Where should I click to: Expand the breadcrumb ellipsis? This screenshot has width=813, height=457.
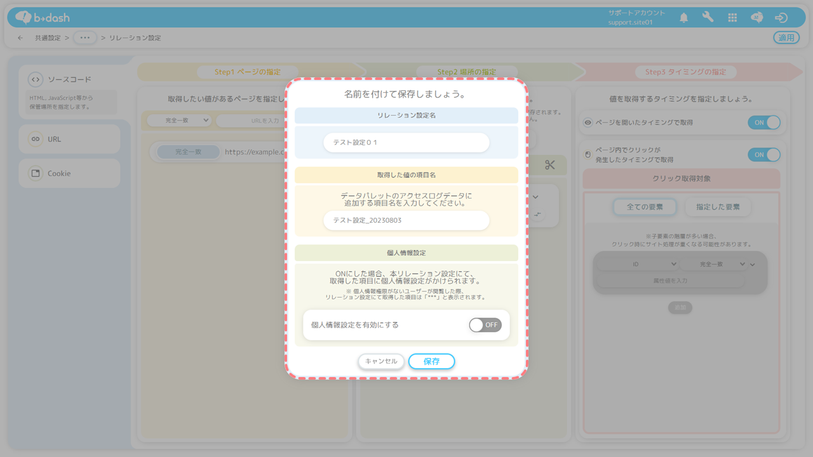(85, 37)
